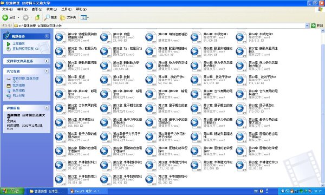The width and height of the screenshot is (325, 195).
Task: Open the 收藏(A) menu
Action: coord(51,9)
